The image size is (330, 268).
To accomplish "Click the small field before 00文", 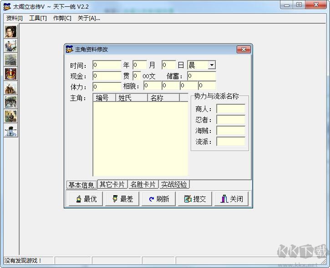I will tap(137, 76).
